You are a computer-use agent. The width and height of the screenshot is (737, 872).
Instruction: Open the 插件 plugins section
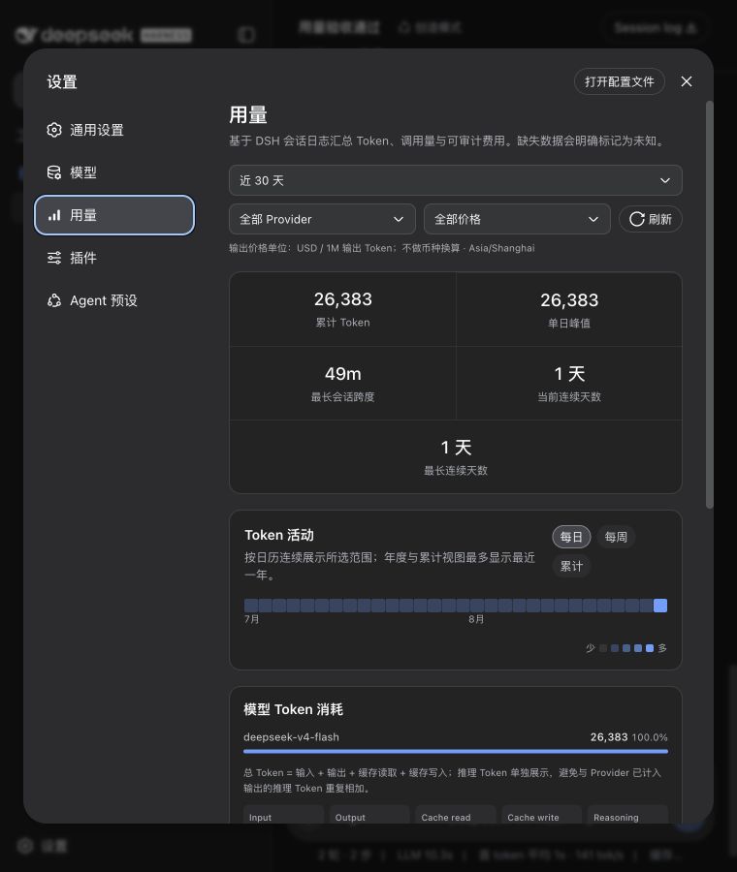[114, 258]
